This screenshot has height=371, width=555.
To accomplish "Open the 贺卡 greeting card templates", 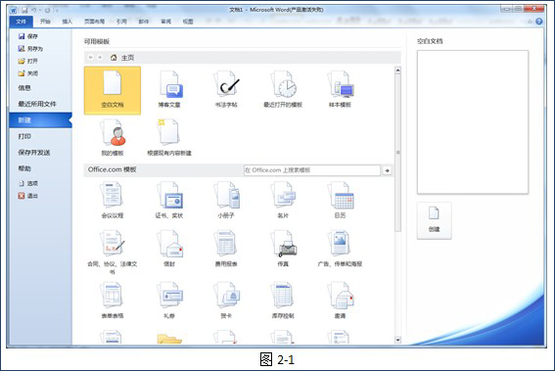I will (226, 301).
